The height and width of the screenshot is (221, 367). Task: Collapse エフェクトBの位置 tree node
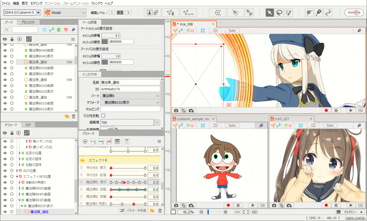point(17,176)
